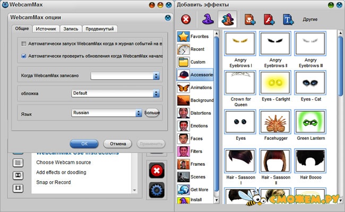
Task: Close the WebcamMax опции dialog
Action: [168, 18]
